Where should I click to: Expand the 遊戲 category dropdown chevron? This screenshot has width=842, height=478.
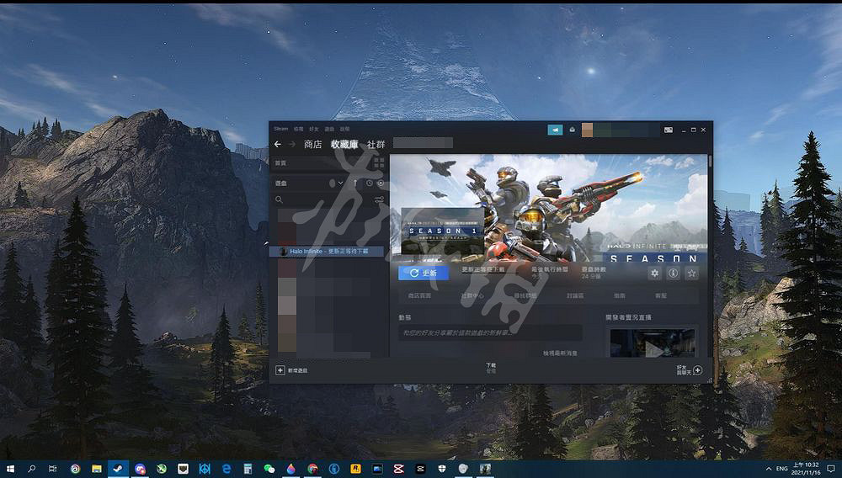tap(340, 183)
